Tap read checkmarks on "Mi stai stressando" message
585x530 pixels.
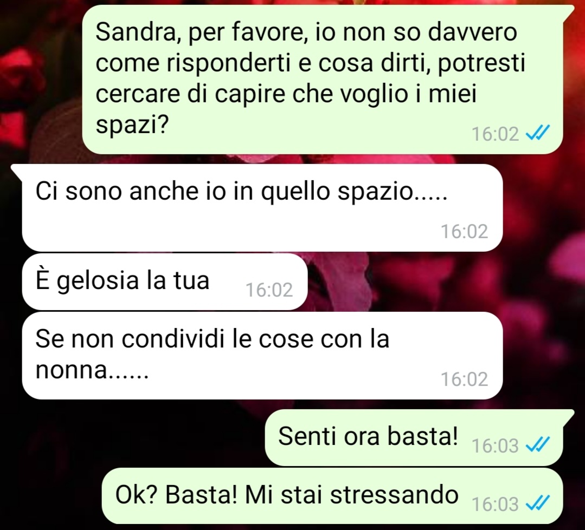(x=537, y=503)
